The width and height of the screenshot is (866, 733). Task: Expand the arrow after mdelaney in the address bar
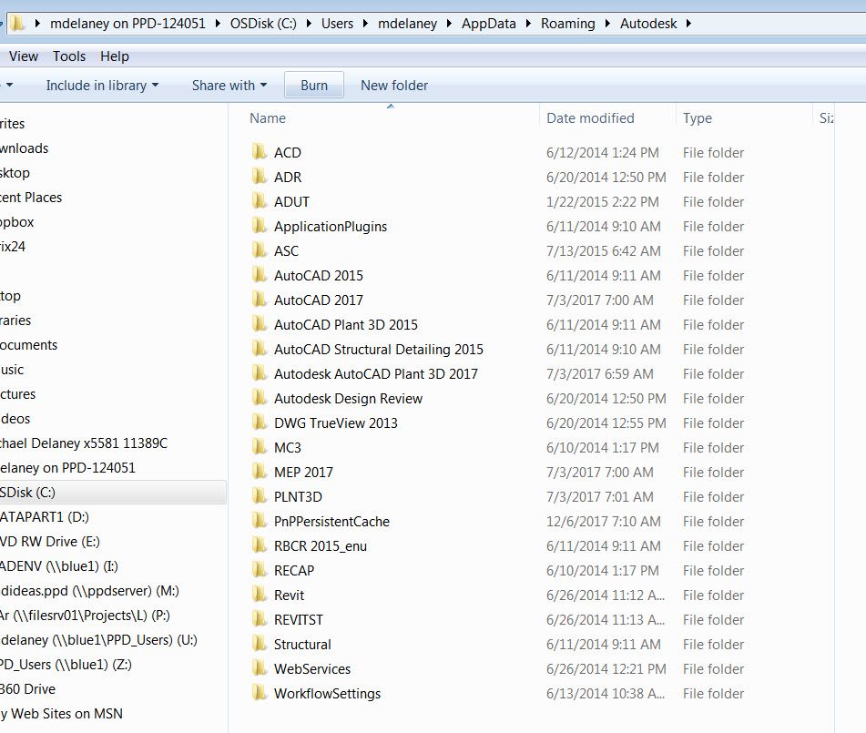click(448, 23)
